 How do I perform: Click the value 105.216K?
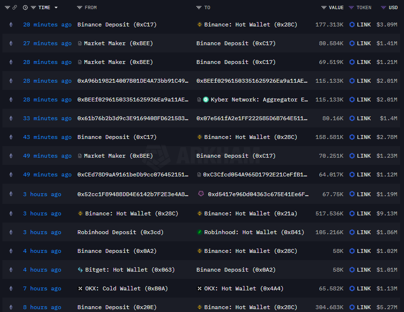(x=329, y=232)
